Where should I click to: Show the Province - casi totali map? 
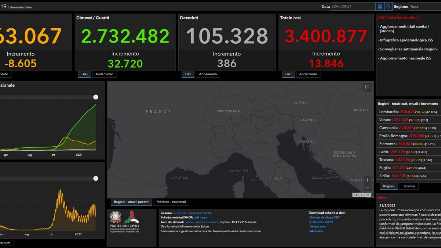pos(171,202)
